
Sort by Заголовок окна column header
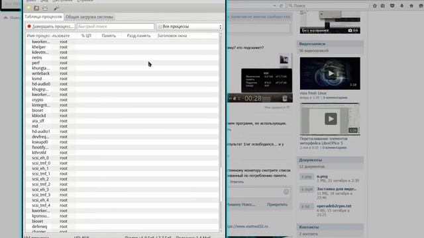click(172, 36)
